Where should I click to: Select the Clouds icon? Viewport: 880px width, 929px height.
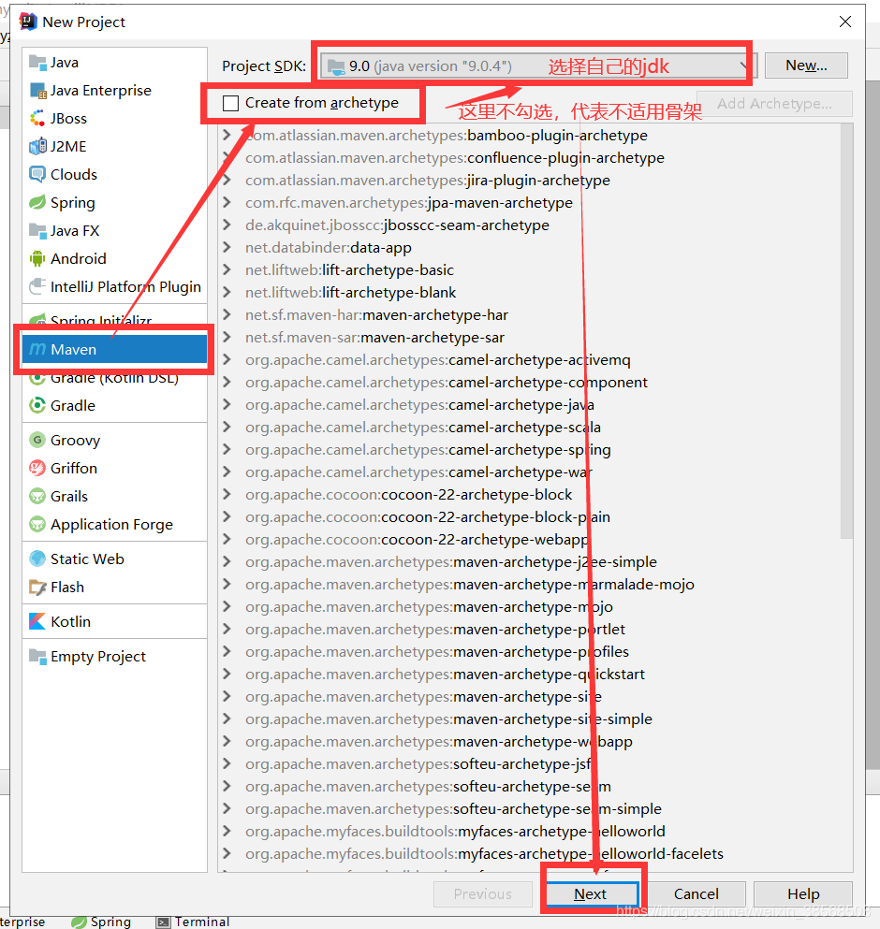pos(37,174)
